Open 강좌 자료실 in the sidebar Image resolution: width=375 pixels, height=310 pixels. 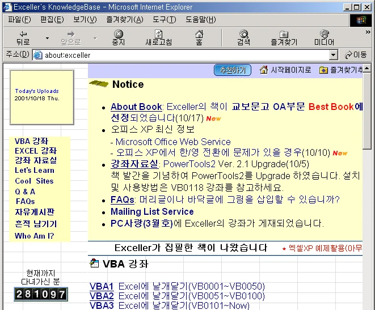(36, 160)
